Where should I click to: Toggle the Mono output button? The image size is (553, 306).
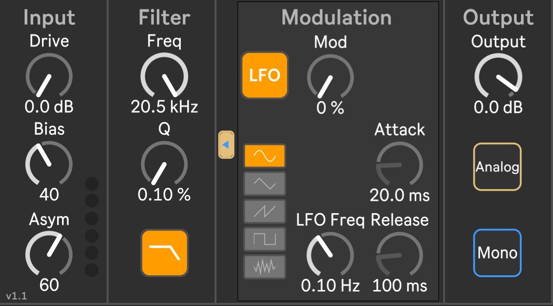pos(497,253)
